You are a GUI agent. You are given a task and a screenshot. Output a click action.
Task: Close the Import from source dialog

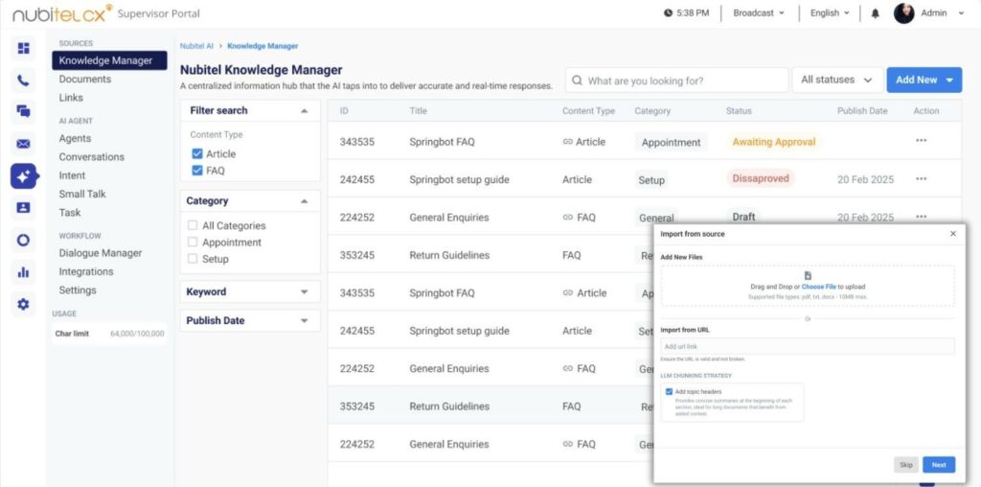(953, 234)
